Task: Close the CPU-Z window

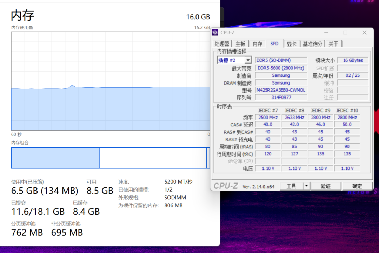Action: pyautogui.click(x=364, y=32)
